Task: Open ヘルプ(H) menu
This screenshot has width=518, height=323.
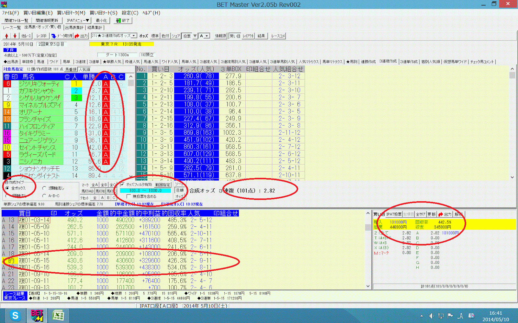Action: (x=152, y=13)
